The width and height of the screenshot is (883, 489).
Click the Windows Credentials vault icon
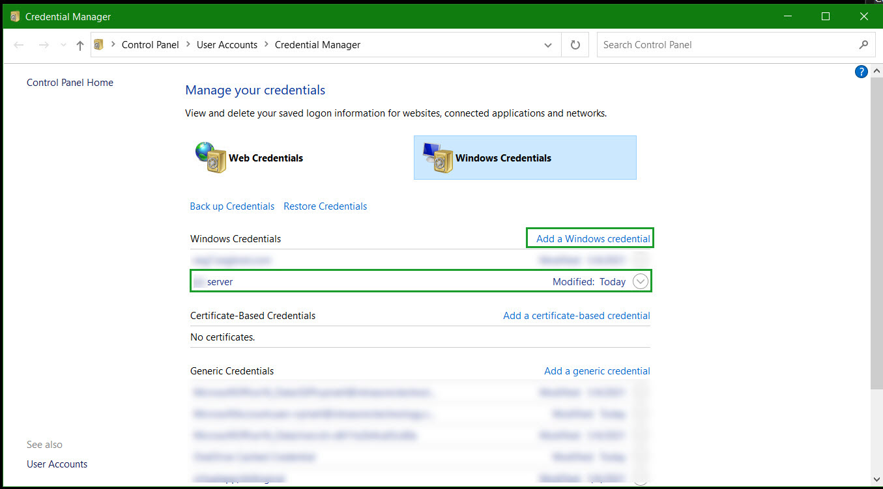tap(438, 158)
